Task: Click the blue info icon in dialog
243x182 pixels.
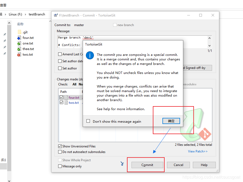Action: (x=90, y=55)
